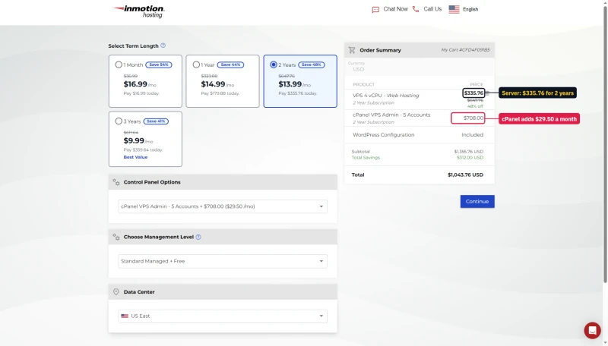Open the cPanel VPS Admin control panel dropdown

[x=223, y=206]
